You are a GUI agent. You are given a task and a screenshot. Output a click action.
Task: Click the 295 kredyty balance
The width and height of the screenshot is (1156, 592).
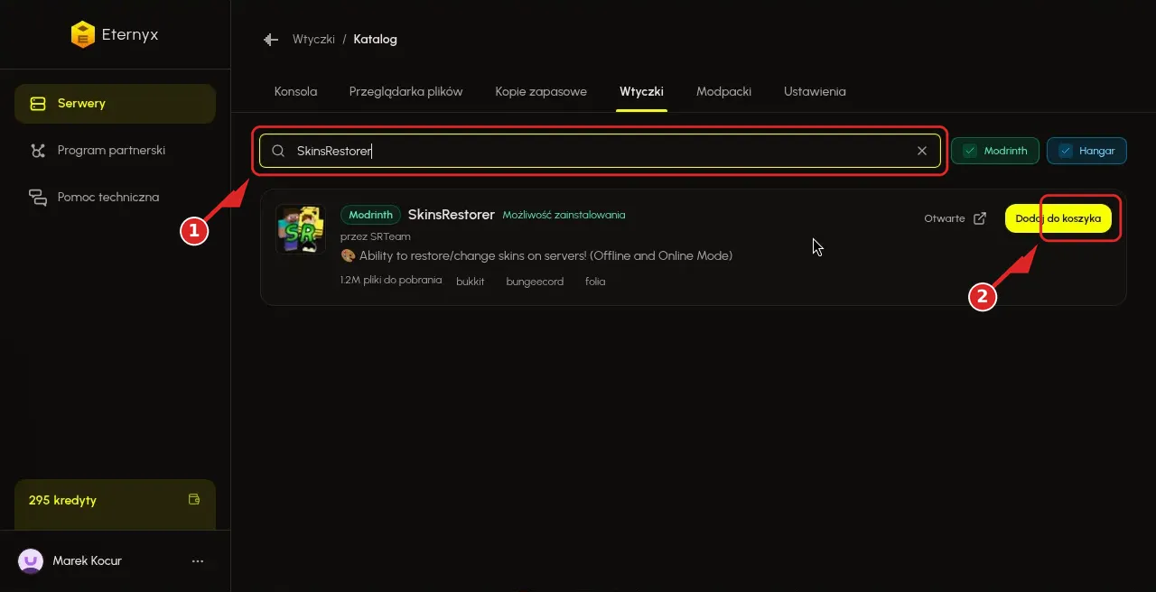click(62, 500)
